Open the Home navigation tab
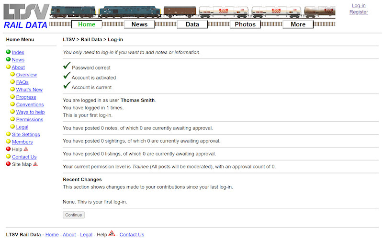Image resolution: width=383 pixels, height=241 pixels. (x=87, y=24)
